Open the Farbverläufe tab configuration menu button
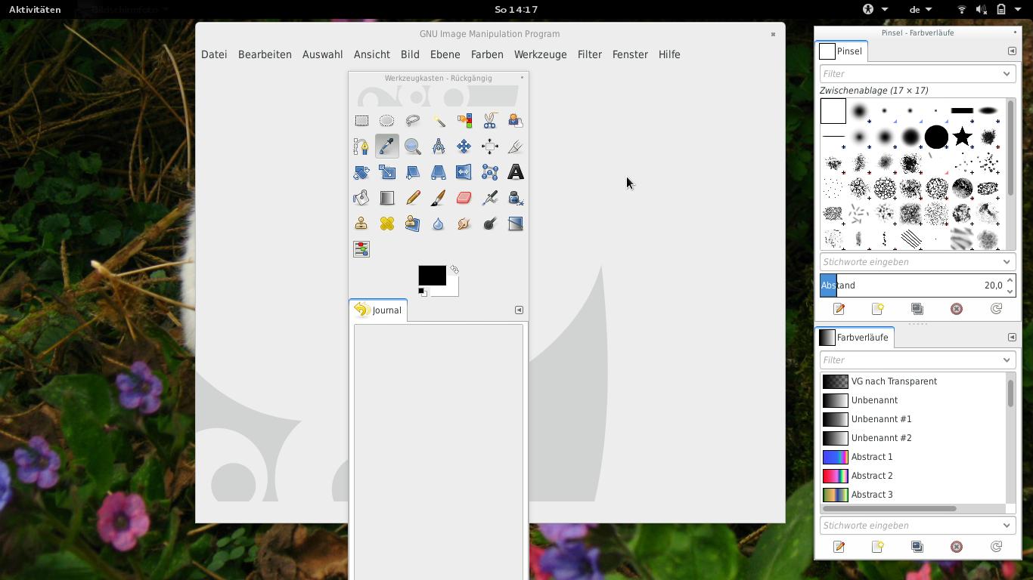This screenshot has width=1033, height=580. [1012, 338]
